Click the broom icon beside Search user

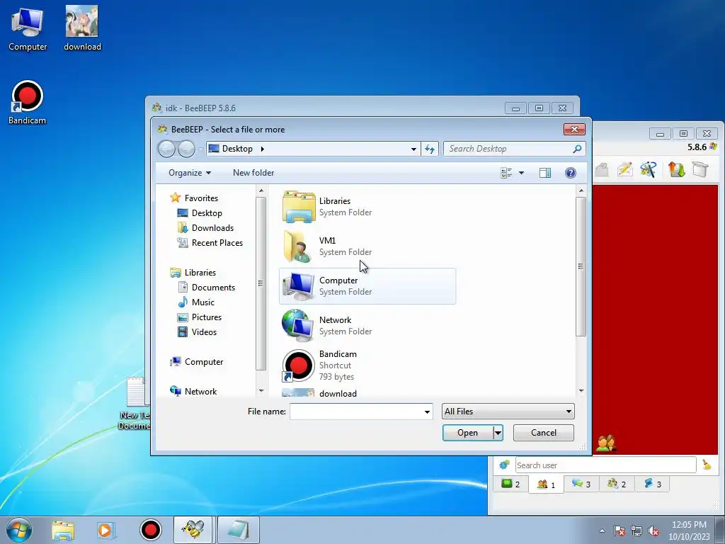pyautogui.click(x=707, y=465)
